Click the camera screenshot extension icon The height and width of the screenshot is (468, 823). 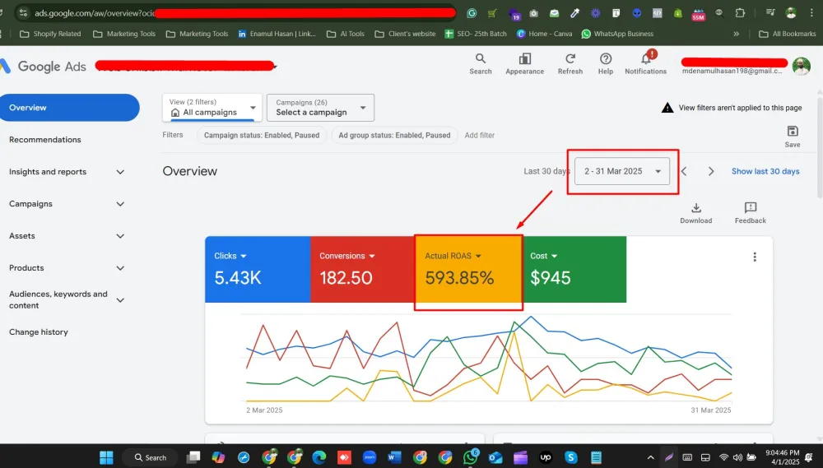pyautogui.click(x=534, y=13)
